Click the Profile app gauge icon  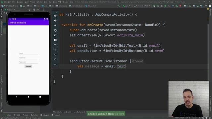[x=173, y=6]
